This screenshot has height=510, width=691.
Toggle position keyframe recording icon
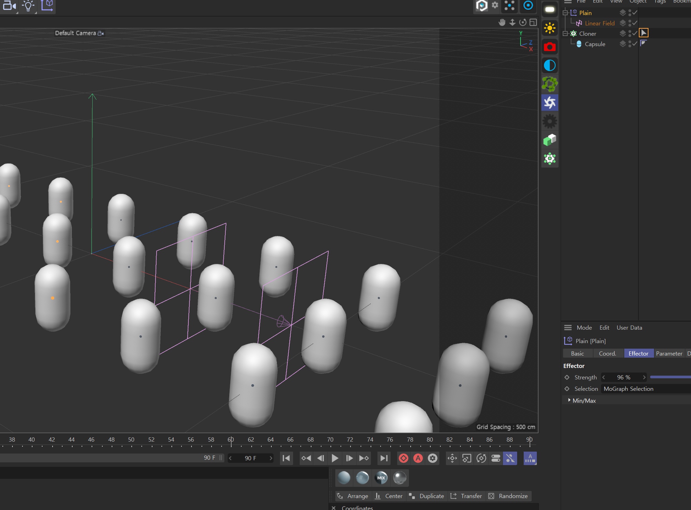452,458
